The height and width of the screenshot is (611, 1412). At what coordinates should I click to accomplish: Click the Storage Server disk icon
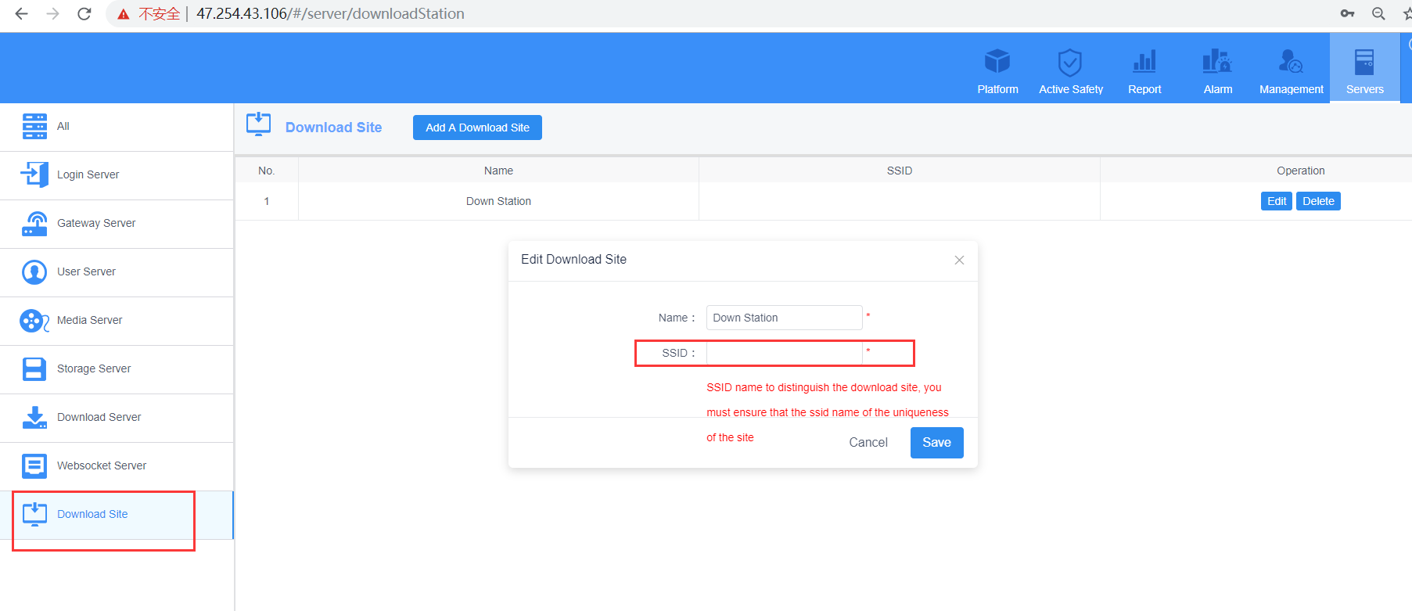click(34, 368)
